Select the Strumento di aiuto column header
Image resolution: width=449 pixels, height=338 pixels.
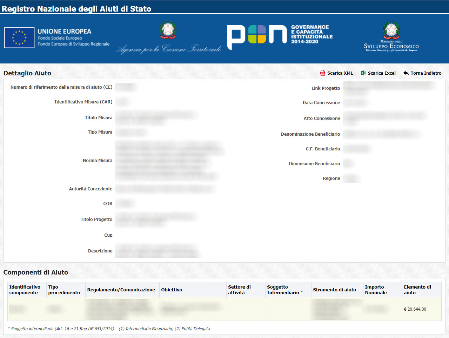pos(334,290)
